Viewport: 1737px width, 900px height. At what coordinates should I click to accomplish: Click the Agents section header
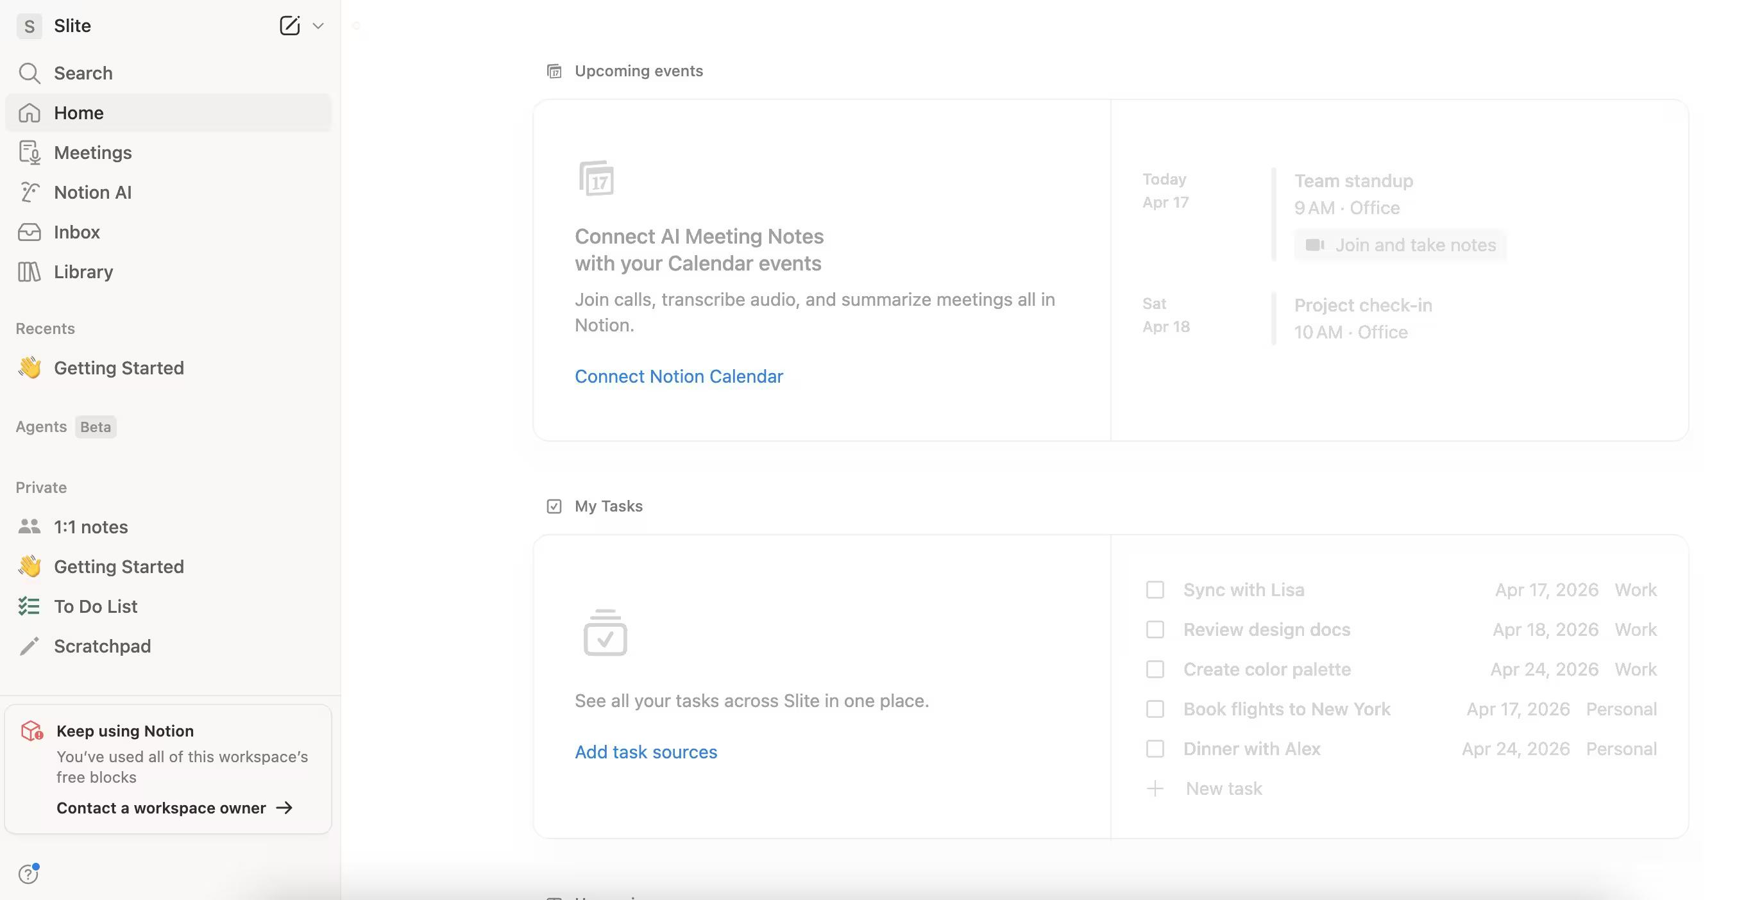41,426
